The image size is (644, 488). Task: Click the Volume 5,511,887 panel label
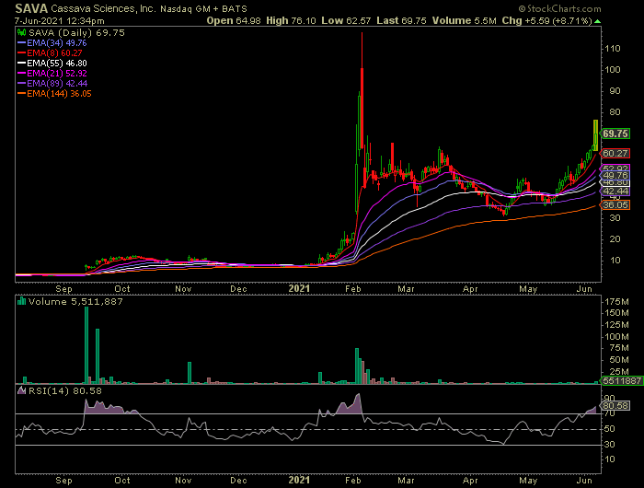click(x=75, y=302)
